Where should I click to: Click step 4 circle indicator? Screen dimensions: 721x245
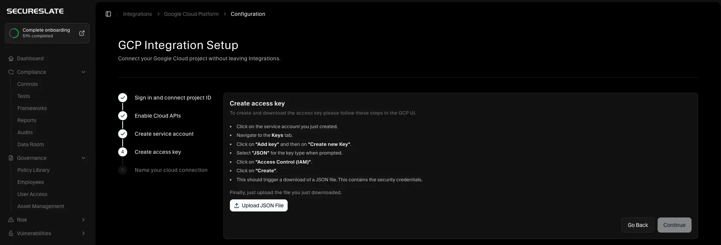123,152
